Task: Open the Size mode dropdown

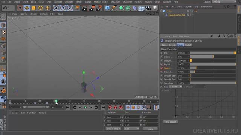Action: click(x=131, y=129)
